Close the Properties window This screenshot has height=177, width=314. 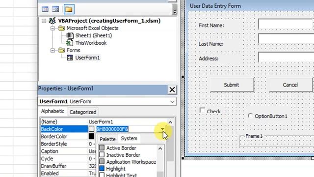[172, 89]
